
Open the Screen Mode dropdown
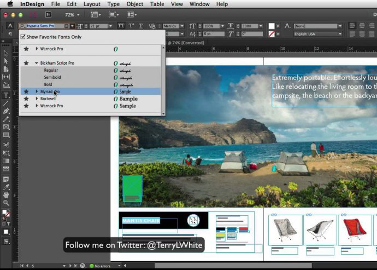click(x=114, y=14)
